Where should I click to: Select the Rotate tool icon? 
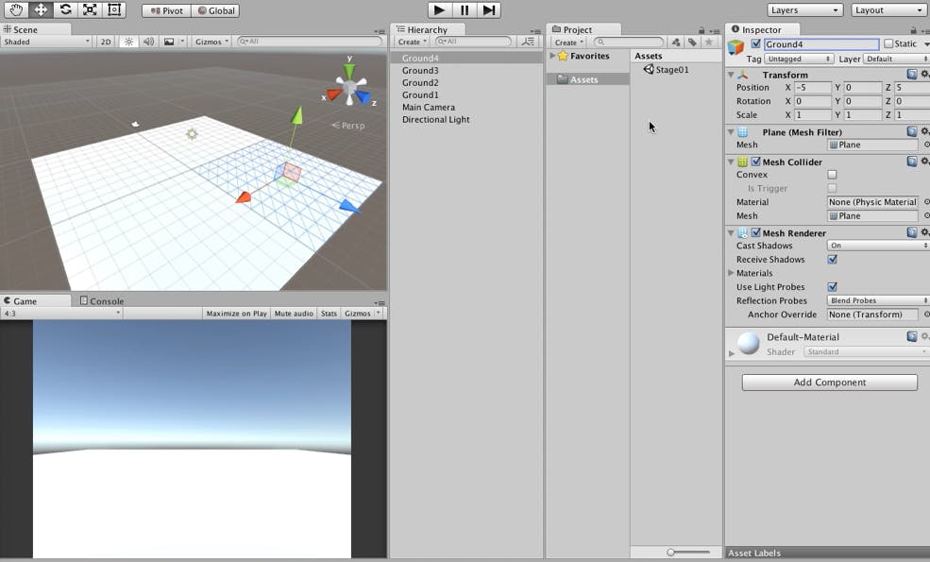[x=65, y=9]
